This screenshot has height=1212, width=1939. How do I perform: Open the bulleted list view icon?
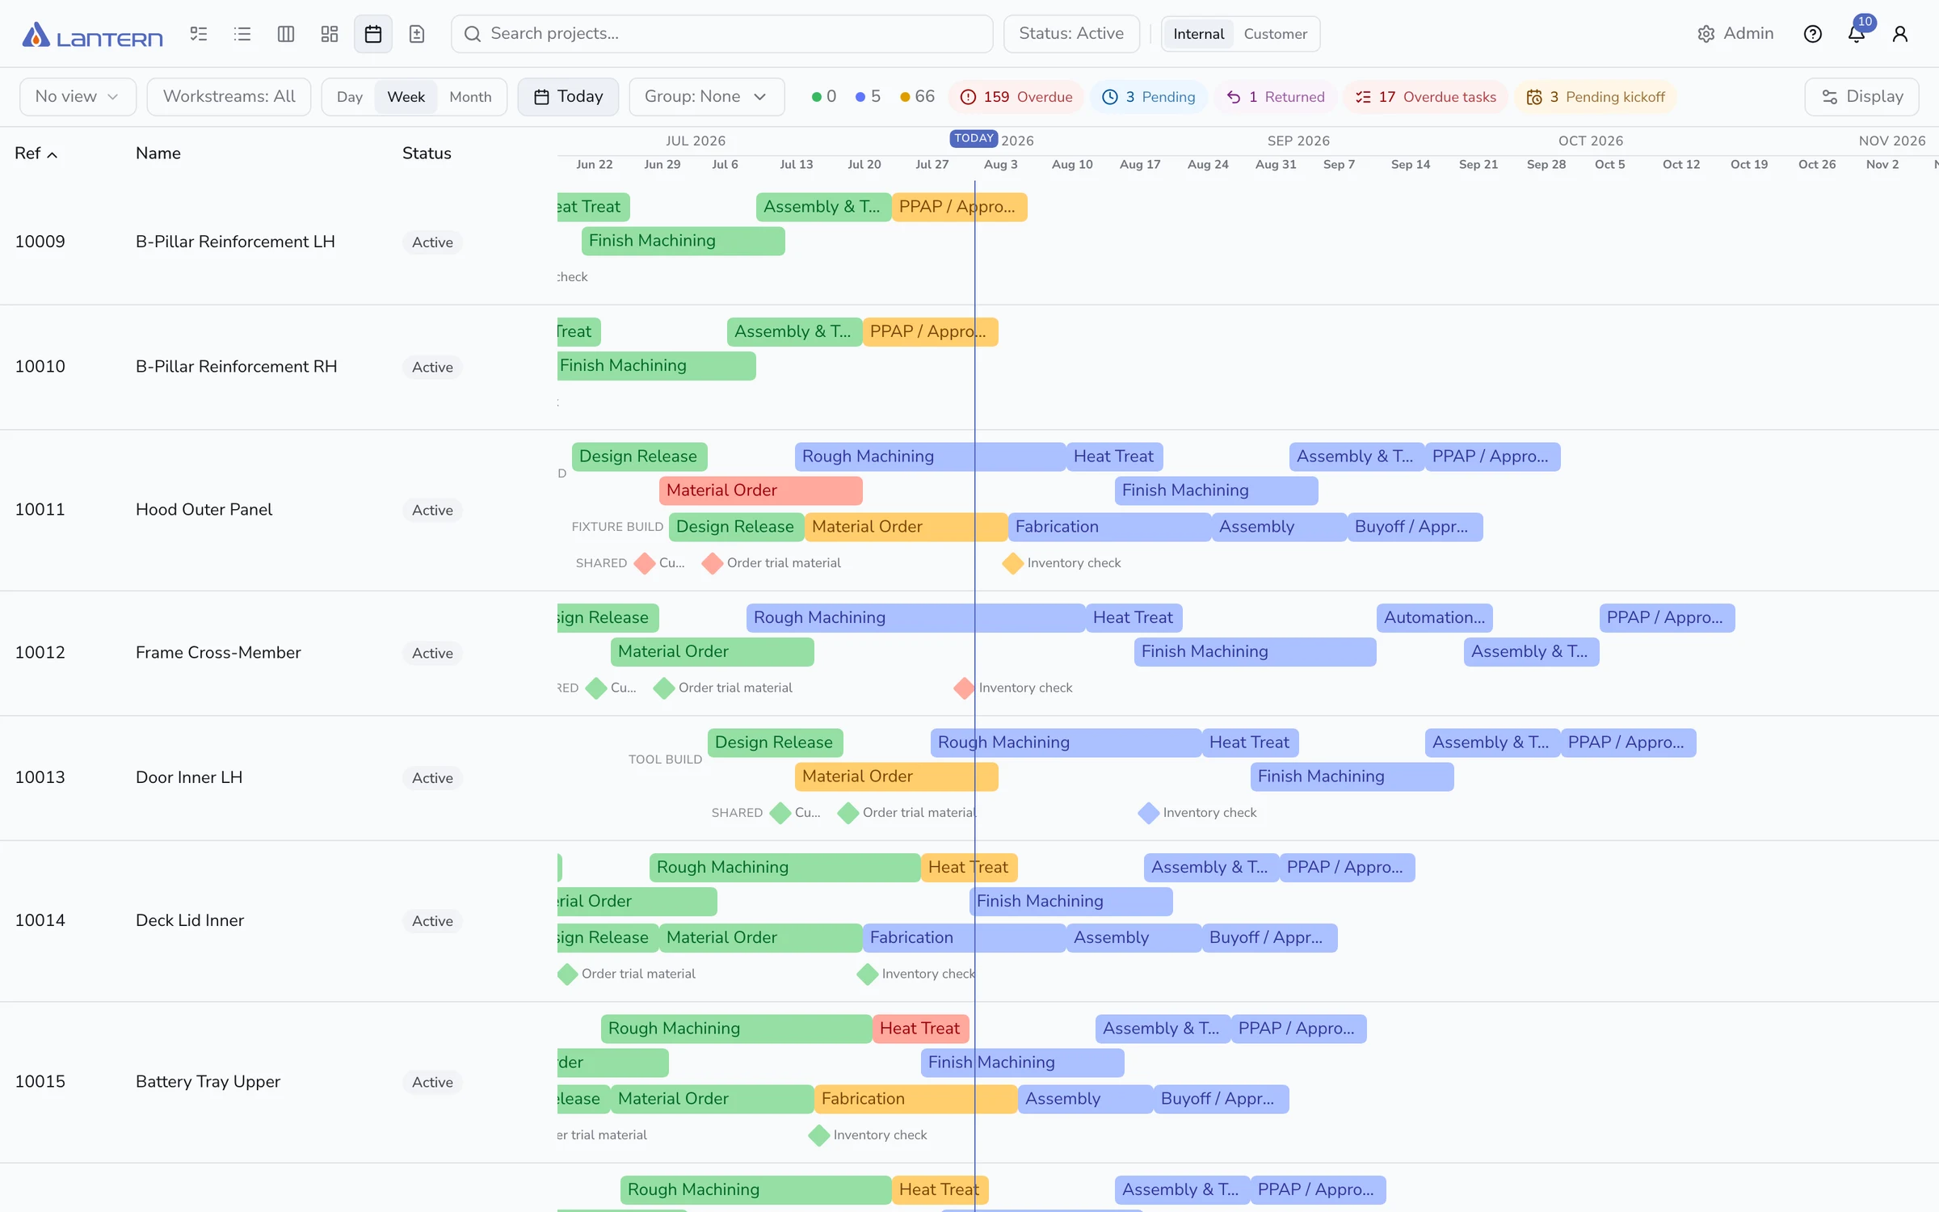pos(242,34)
